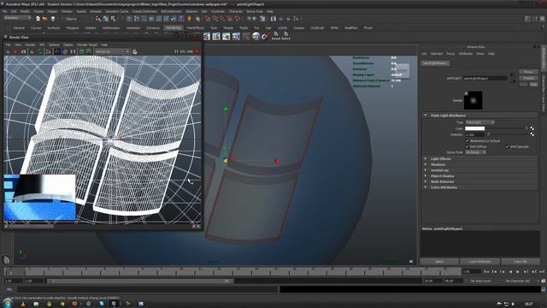Switch to the Dynamics shelf tab
The width and height of the screenshot is (547, 308).
pos(153,28)
